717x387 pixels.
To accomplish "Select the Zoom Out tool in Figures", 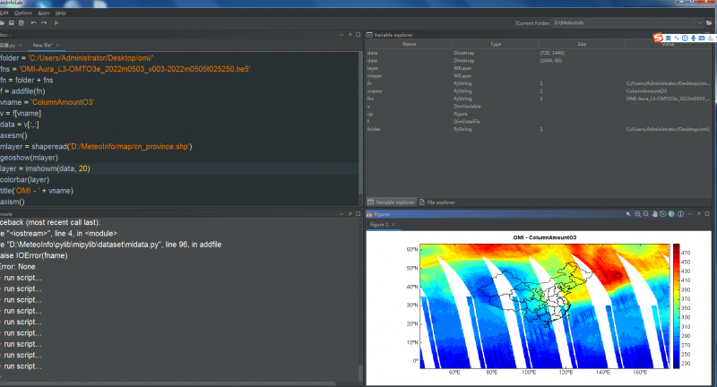I will pos(646,215).
